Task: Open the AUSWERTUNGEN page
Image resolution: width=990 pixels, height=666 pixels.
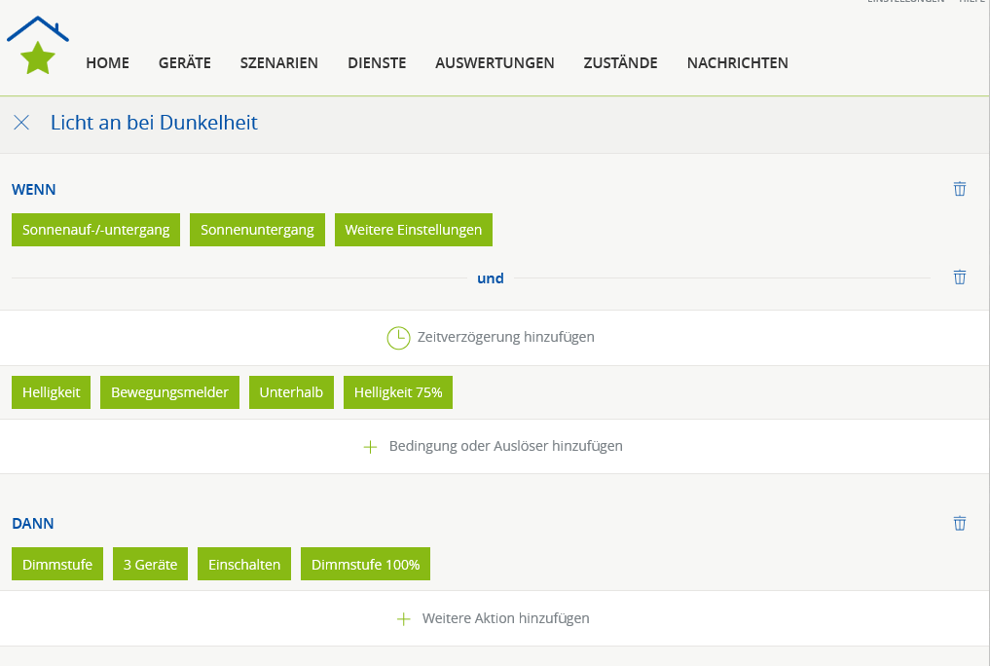Action: [495, 63]
